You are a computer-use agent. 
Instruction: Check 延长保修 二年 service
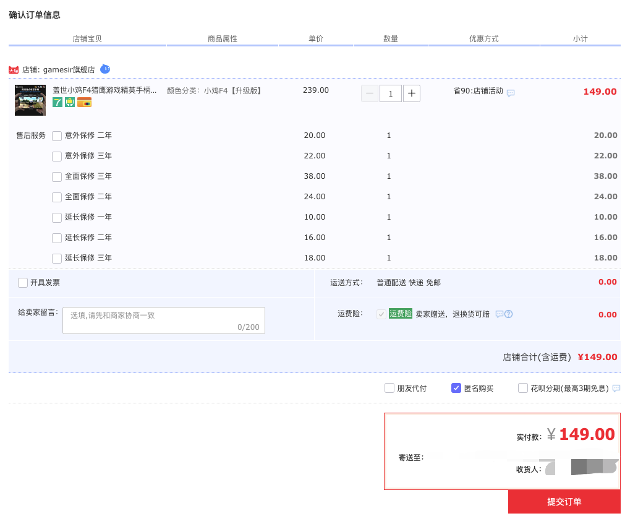pos(57,238)
